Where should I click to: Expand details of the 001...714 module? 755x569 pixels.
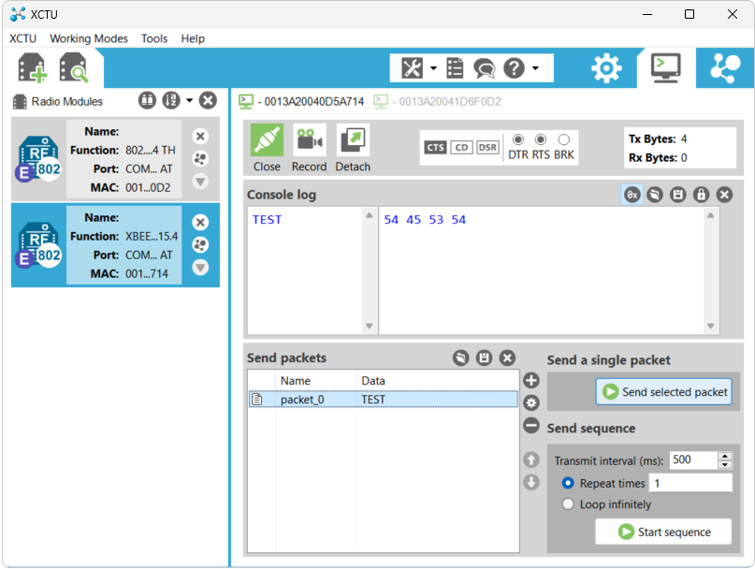tap(200, 268)
